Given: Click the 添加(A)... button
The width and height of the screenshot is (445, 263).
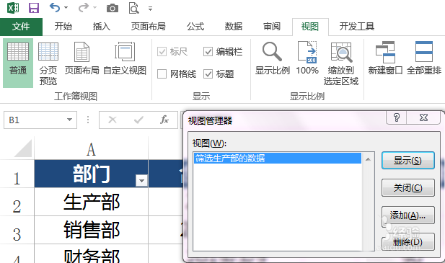Looking at the screenshot, I should 407,215.
